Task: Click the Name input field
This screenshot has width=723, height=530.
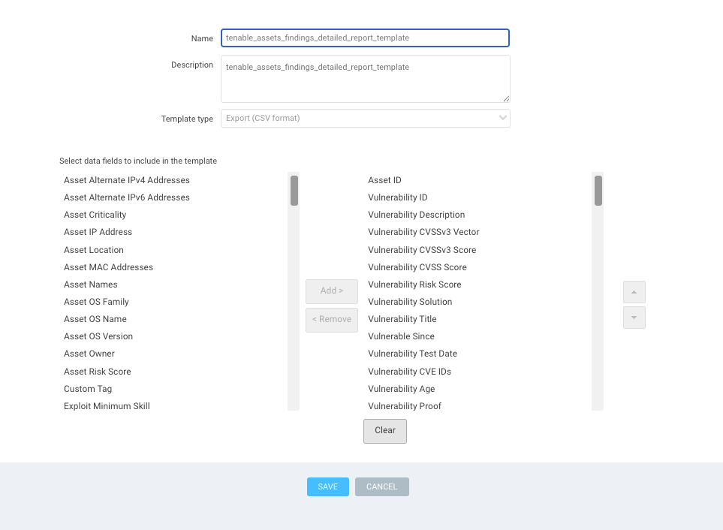Action: pos(365,38)
